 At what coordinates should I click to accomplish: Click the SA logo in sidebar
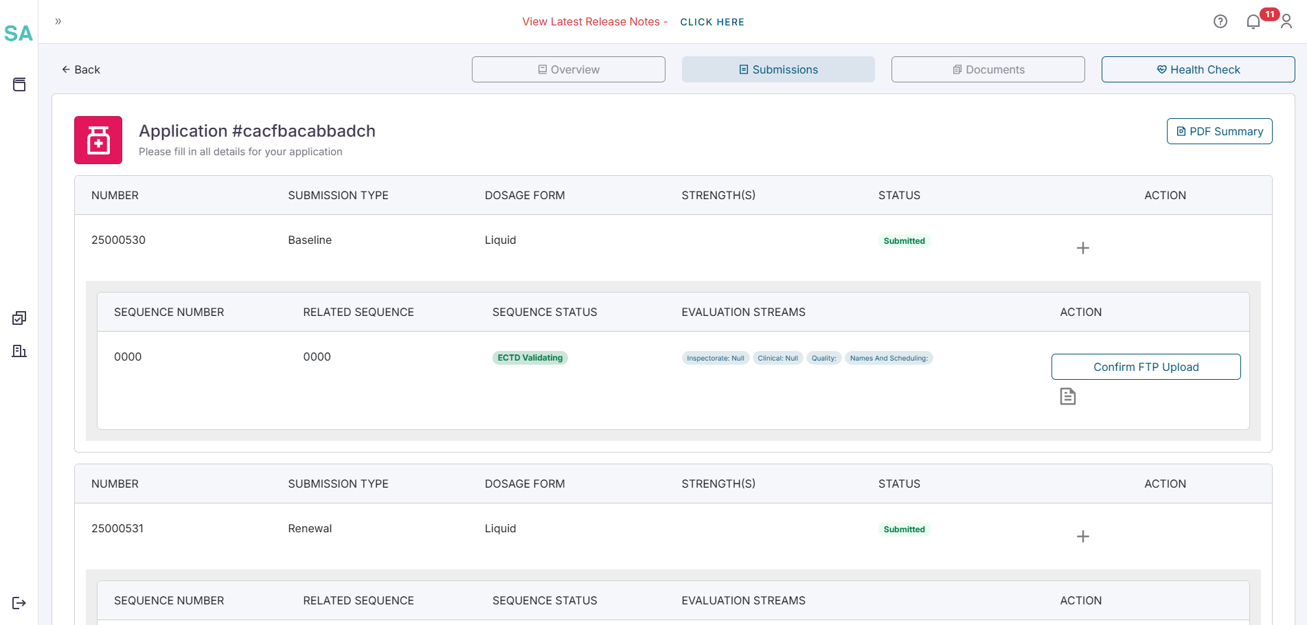coord(19,34)
